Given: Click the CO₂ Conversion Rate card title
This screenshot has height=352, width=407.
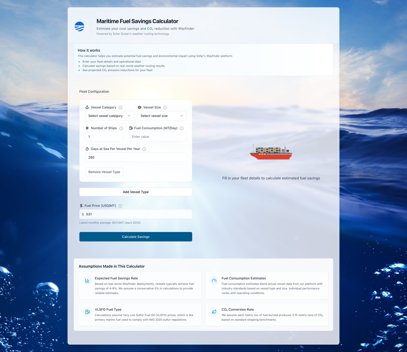Looking at the screenshot, I should click(238, 310).
